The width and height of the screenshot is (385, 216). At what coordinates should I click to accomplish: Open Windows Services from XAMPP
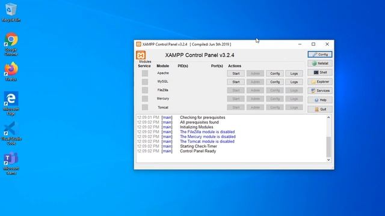[x=320, y=91]
